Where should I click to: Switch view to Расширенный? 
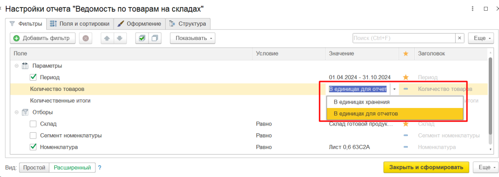click(72, 167)
